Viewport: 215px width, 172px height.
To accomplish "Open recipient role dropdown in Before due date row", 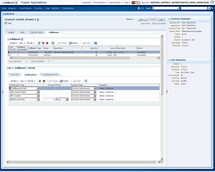I will pos(95,99).
